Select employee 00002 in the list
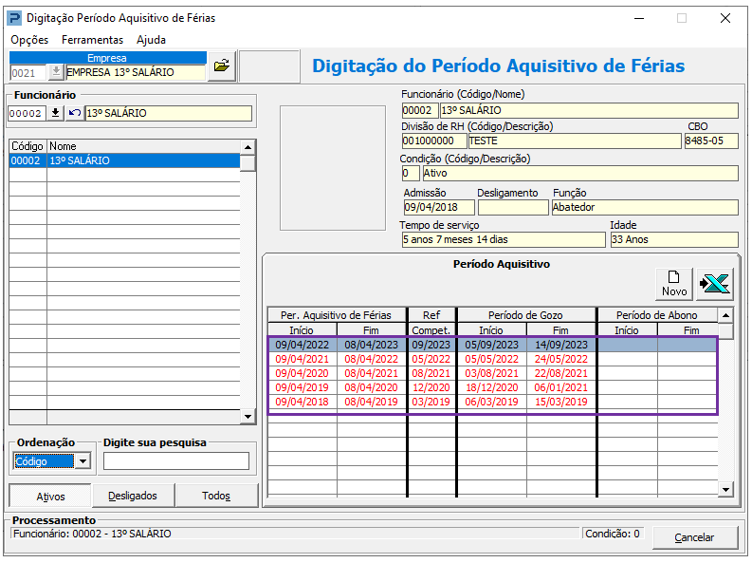The height and width of the screenshot is (563, 752). 123,161
